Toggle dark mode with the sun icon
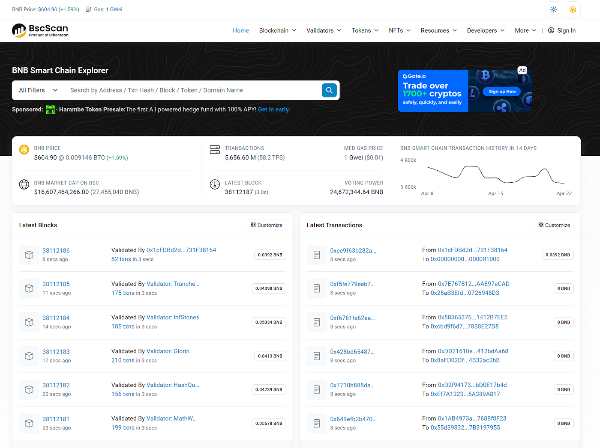This screenshot has height=448, width=600. pos(553,9)
